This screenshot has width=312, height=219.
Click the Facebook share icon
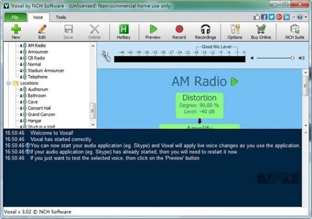(x=263, y=17)
